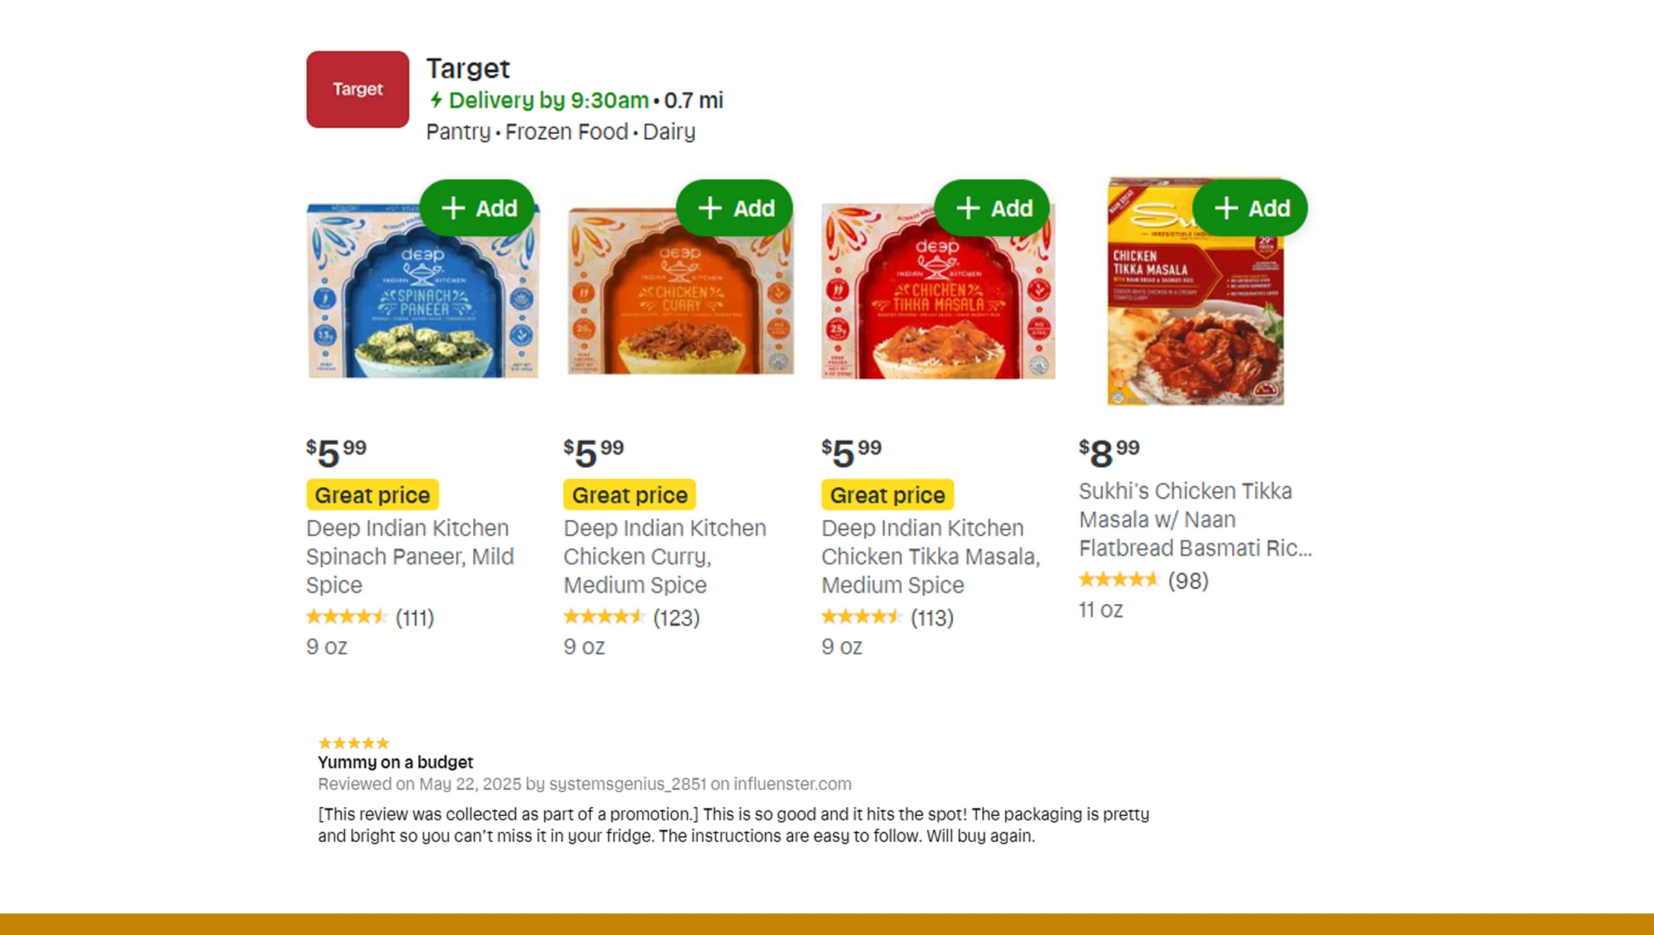
Task: Open the Target store name link
Action: click(x=467, y=68)
